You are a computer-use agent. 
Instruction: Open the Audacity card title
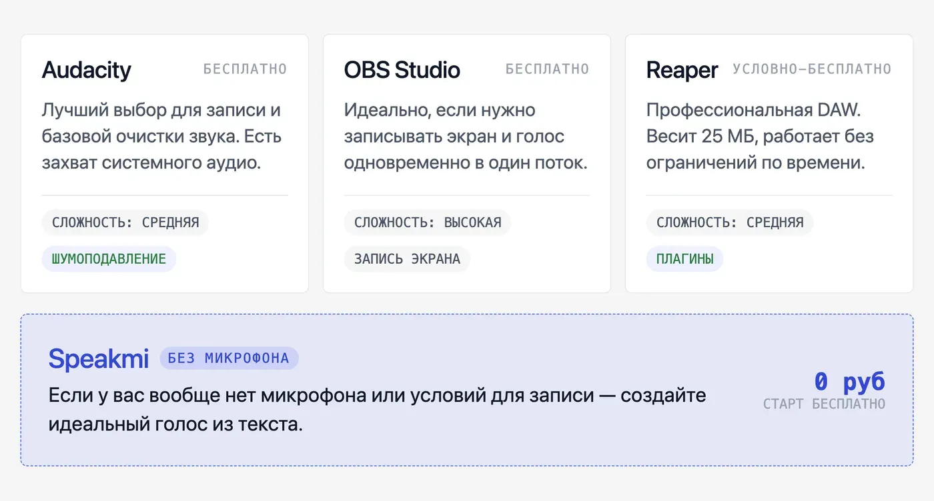click(87, 70)
